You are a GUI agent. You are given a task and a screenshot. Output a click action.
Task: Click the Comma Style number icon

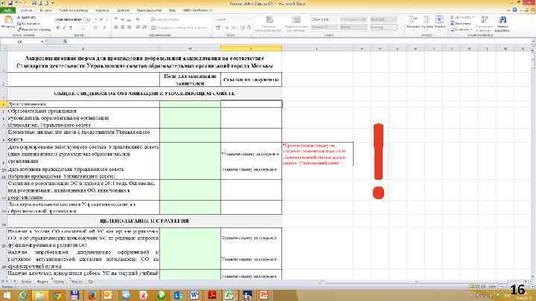(x=234, y=27)
